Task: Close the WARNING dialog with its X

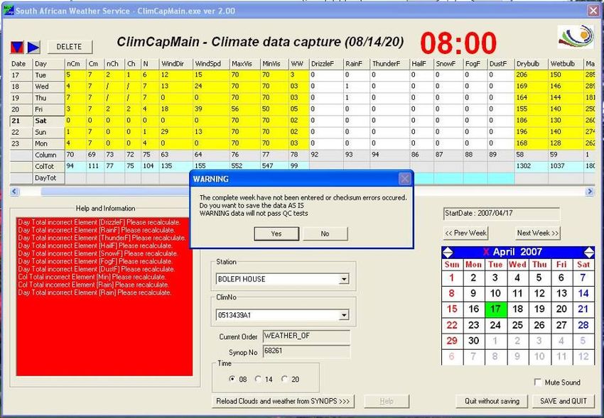Action: click(x=404, y=179)
